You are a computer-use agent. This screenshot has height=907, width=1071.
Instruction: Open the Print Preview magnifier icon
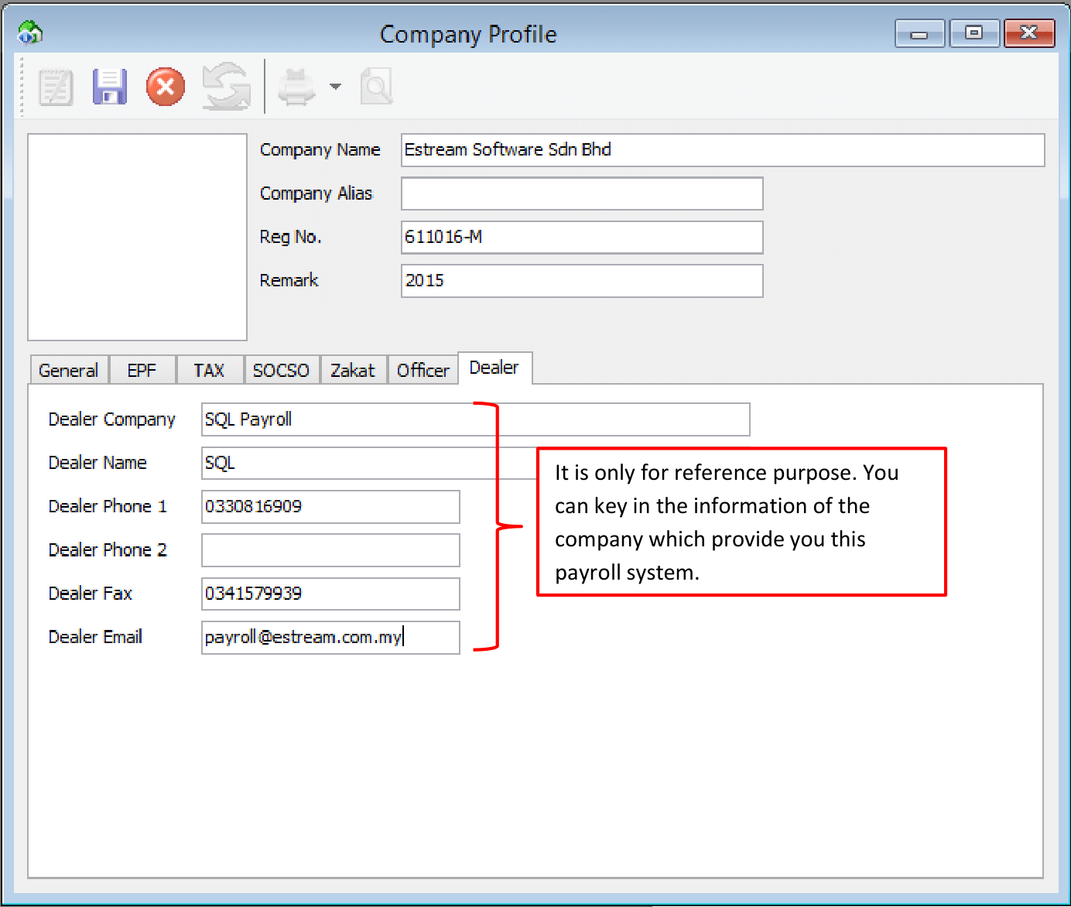[377, 87]
